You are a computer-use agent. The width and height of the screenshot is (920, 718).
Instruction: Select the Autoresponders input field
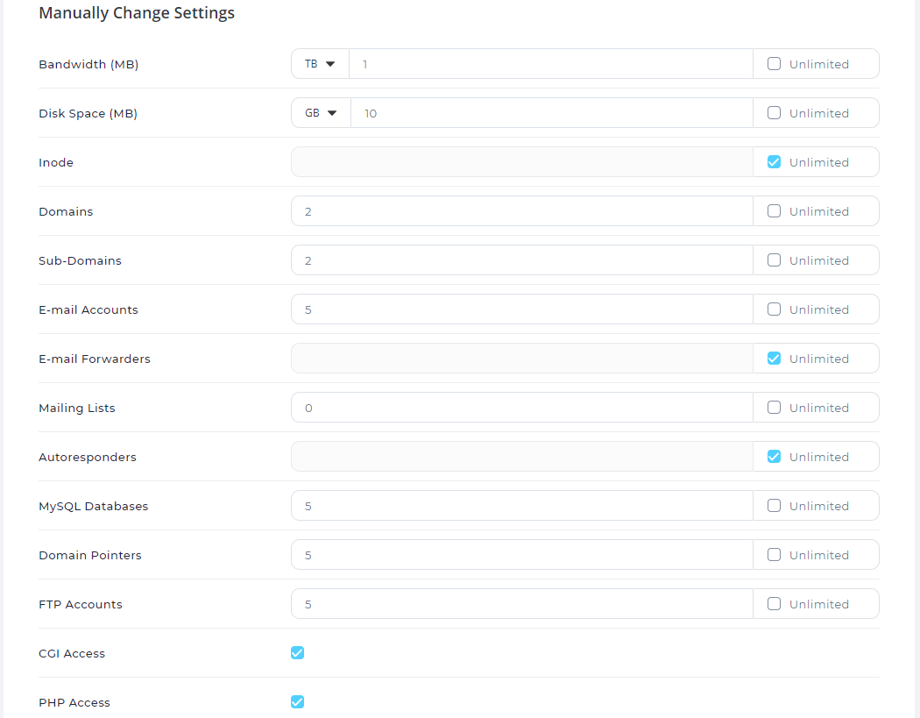point(522,457)
